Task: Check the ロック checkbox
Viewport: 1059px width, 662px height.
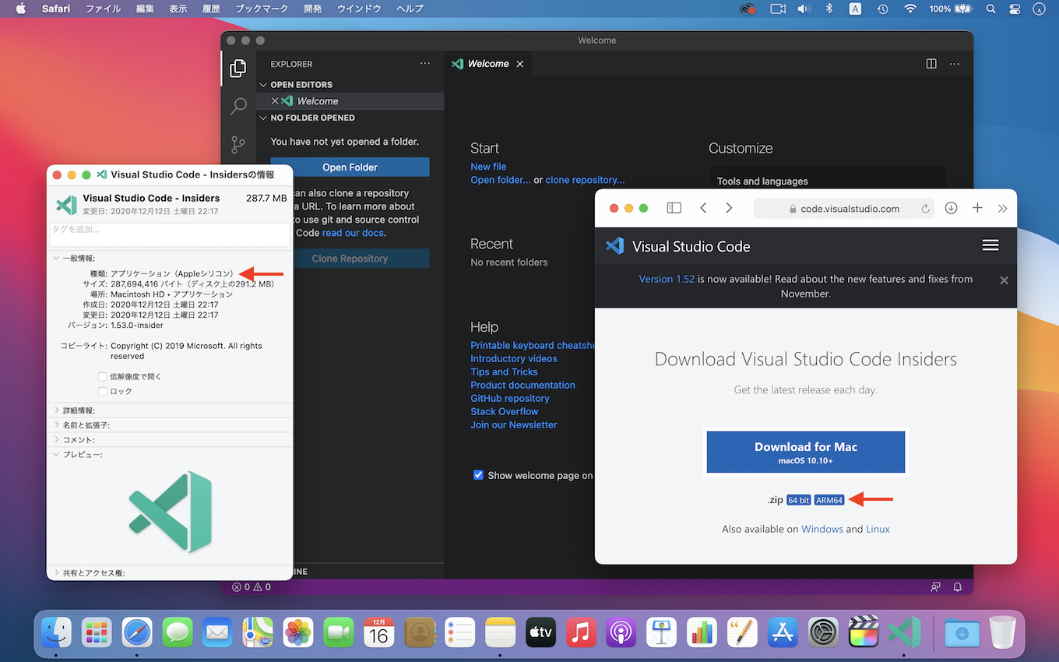Action: [103, 392]
